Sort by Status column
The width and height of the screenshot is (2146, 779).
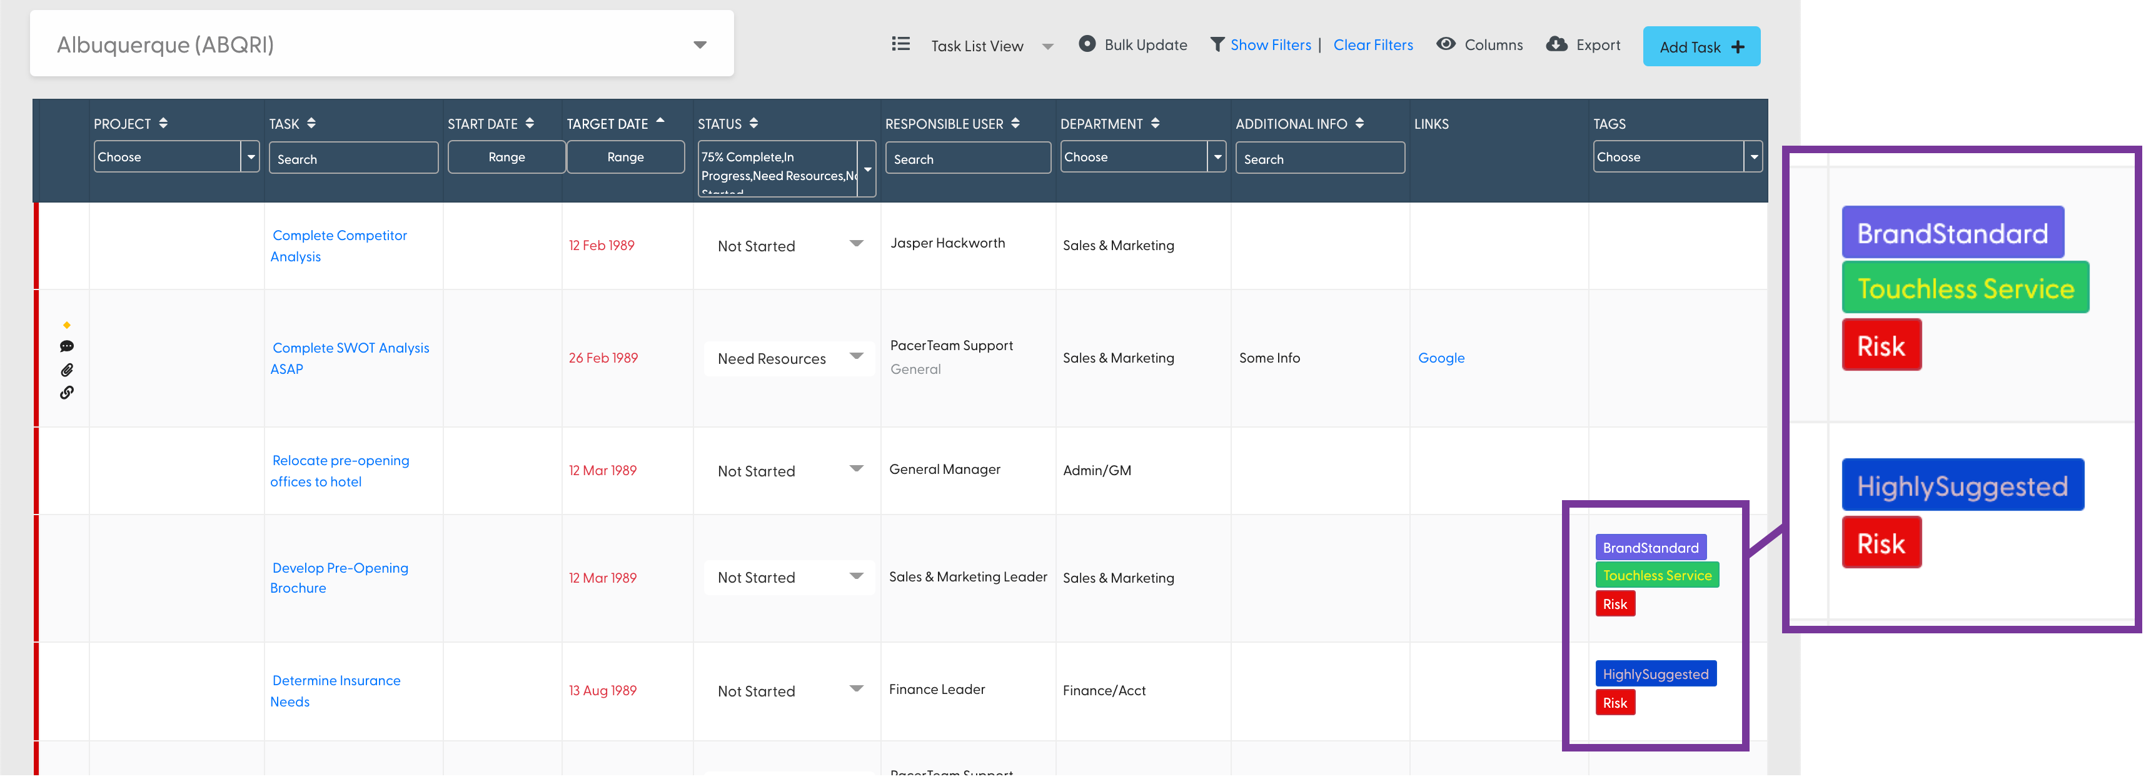pyautogui.click(x=753, y=123)
